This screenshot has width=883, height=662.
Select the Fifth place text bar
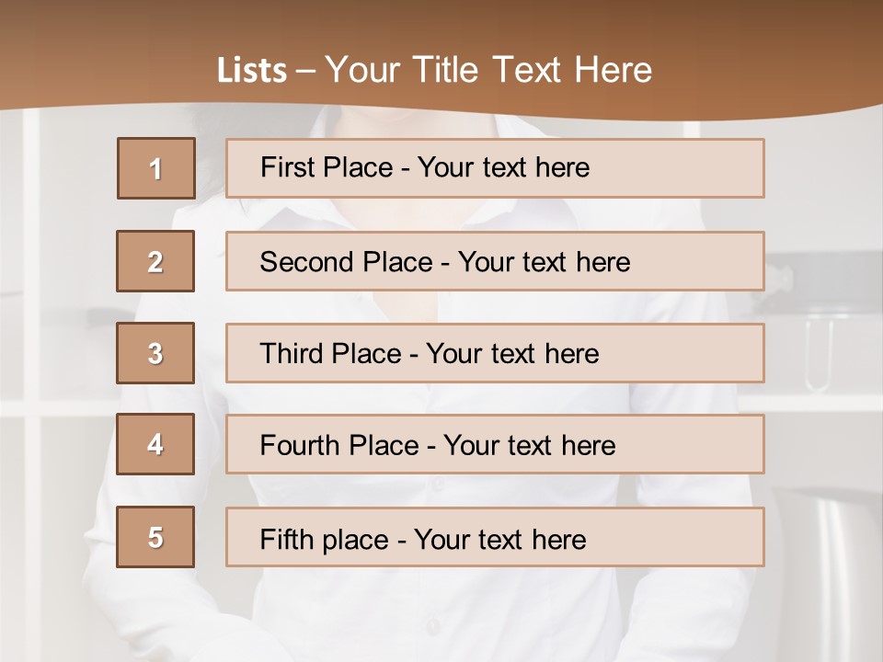click(495, 537)
